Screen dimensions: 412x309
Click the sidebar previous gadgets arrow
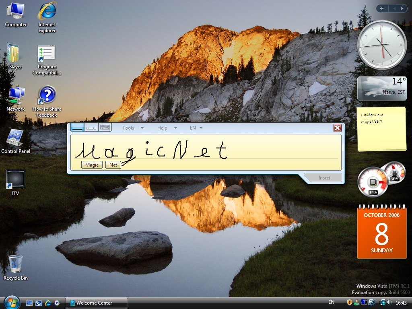point(394,8)
